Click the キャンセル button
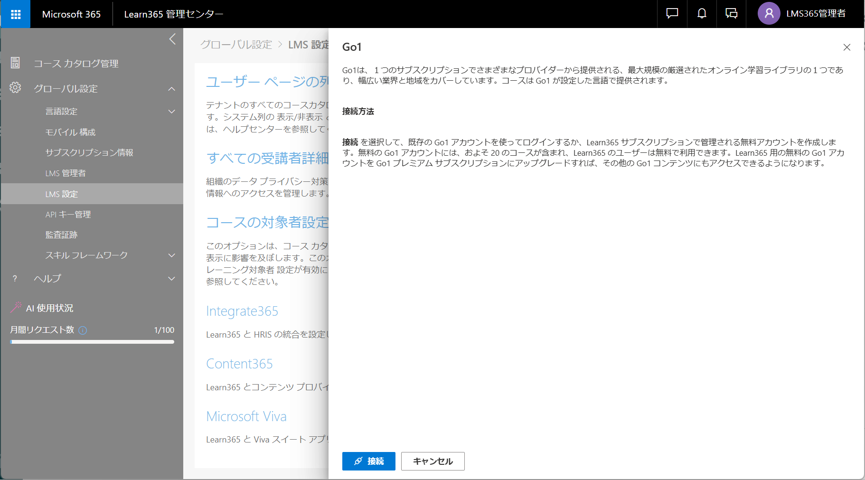 tap(433, 461)
